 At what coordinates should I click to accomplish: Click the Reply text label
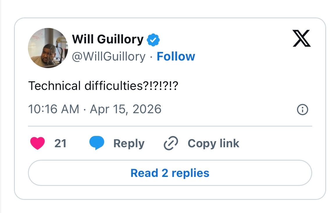click(129, 143)
